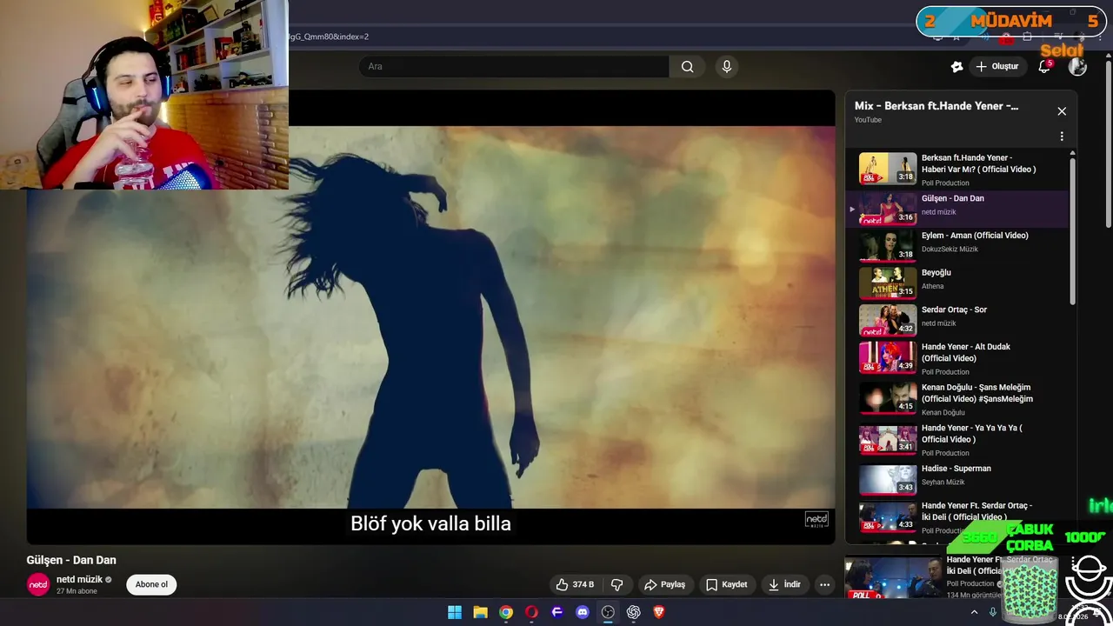This screenshot has width=1113, height=626.
Task: Open File Explorer from taskbar
Action: pos(480,612)
